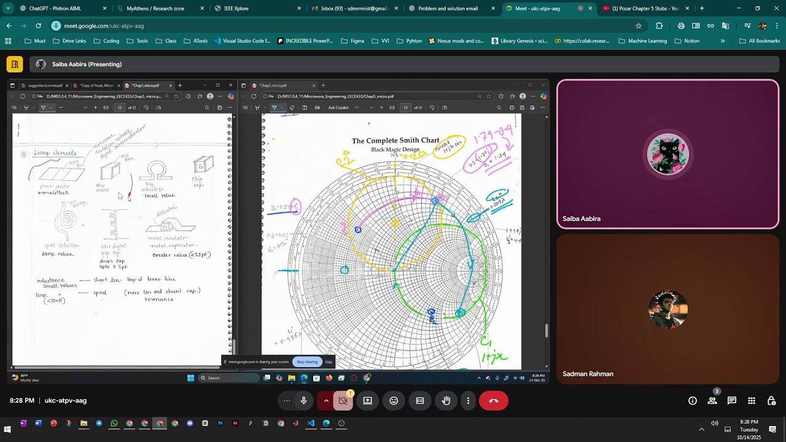Open Word from the taskbar
The width and height of the screenshot is (786, 442).
38,423
